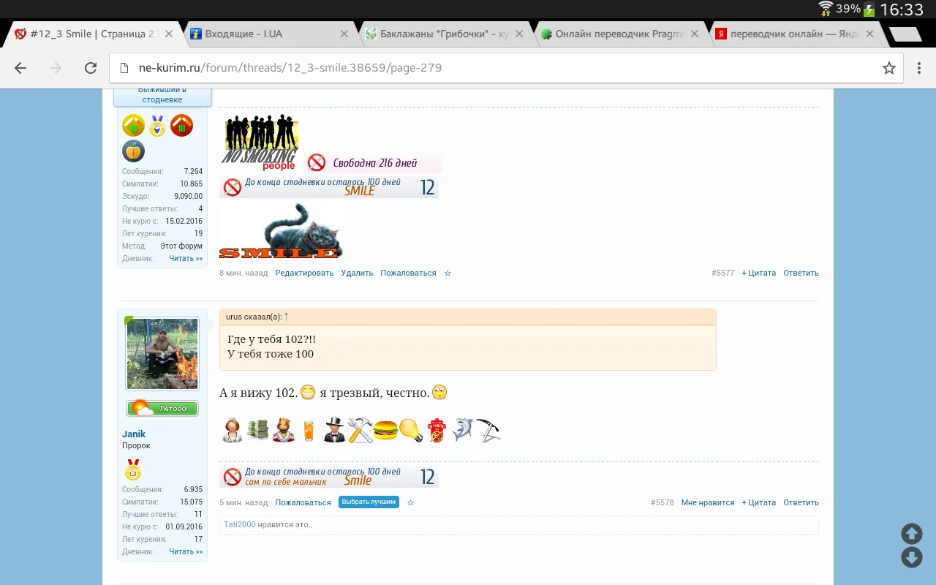The image size is (936, 585).
Task: Close the Онлайн переводчик Pragma tab
Action: [x=695, y=34]
